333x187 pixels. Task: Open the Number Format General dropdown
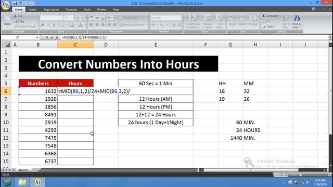click(180, 18)
